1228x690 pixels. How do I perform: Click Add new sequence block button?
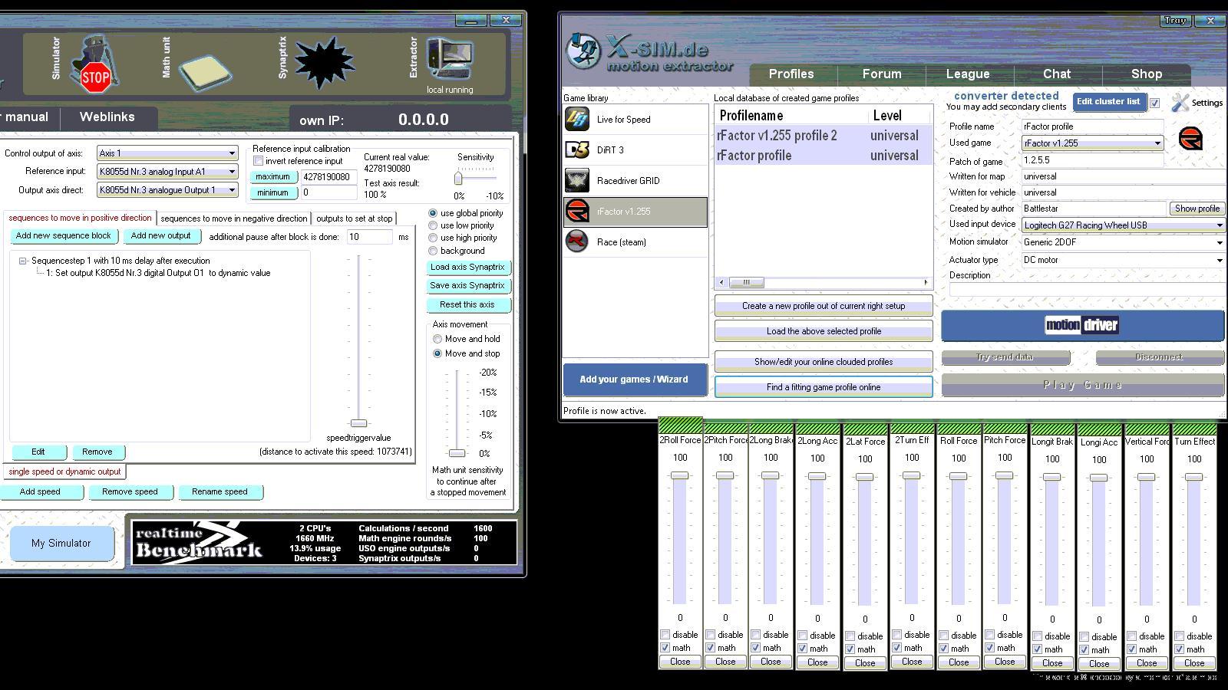click(64, 236)
